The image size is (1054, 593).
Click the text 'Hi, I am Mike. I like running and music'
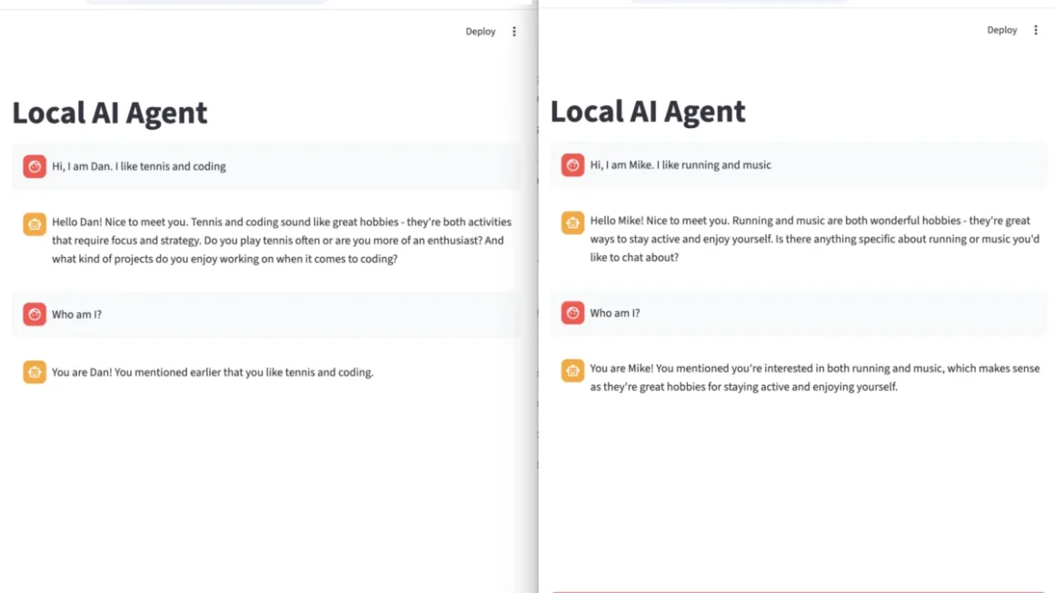tap(681, 165)
